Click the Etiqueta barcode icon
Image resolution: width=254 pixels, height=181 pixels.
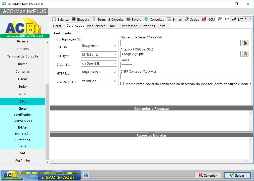point(73,19)
